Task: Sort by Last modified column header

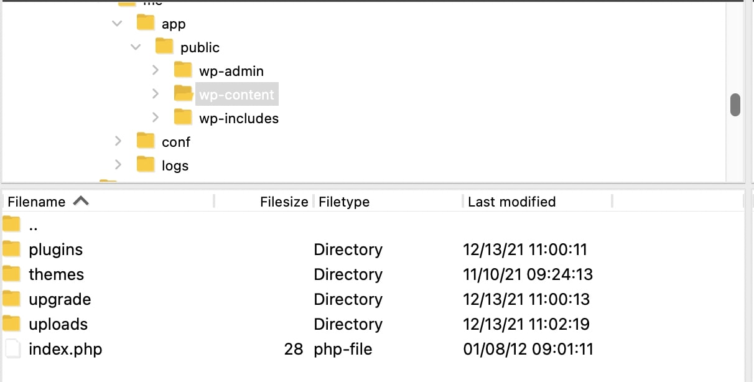Action: click(511, 202)
